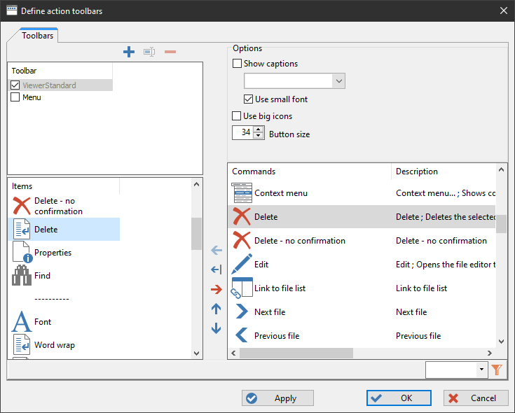This screenshot has height=413, width=515.
Task: Toggle the Use big icons checkbox
Action: [237, 116]
